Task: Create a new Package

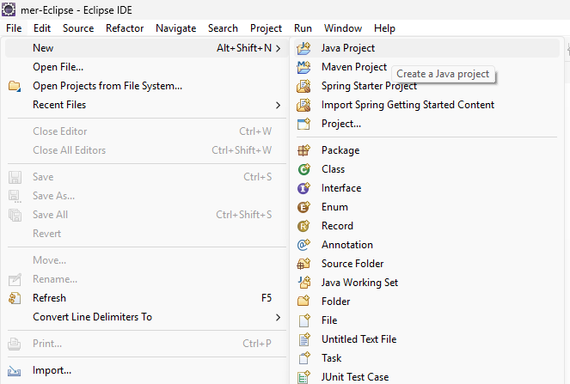Action: (x=426, y=150)
